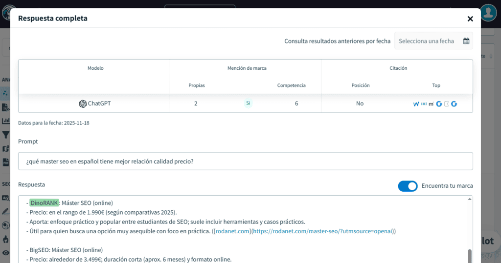Click the funnel filter icon in the sidebar
Image resolution: width=501 pixels, height=263 pixels.
[x=6, y=135]
